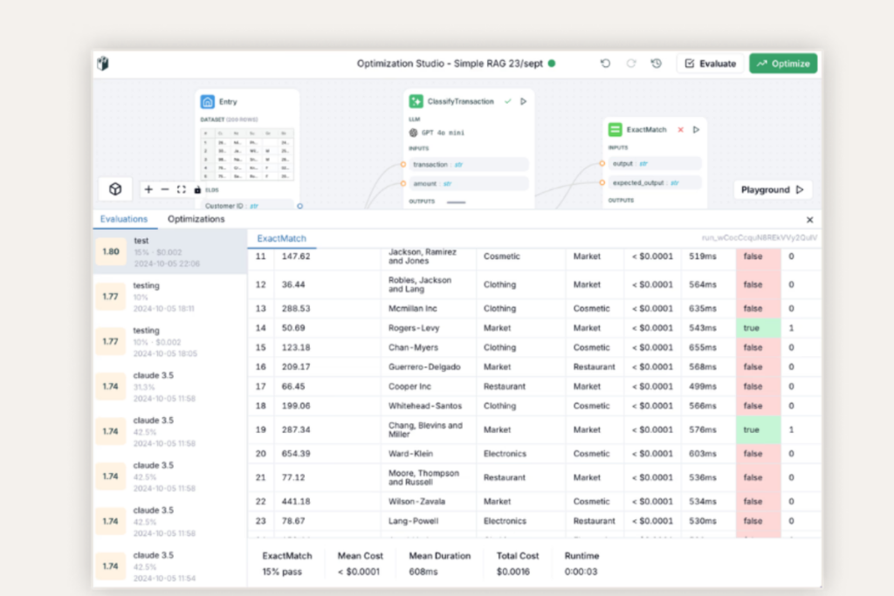
Task: Click the green 'true' cell in row 19
Action: pos(759,429)
